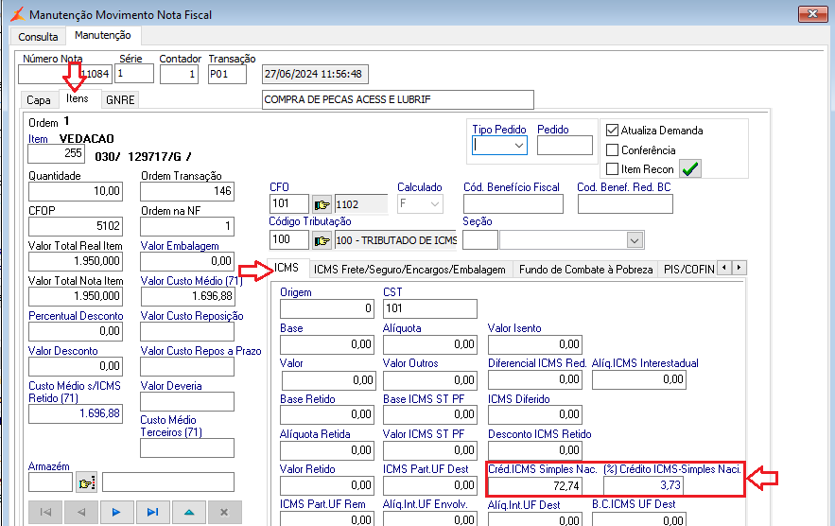Go to next record navigation button
The width and height of the screenshot is (835, 526).
click(116, 512)
